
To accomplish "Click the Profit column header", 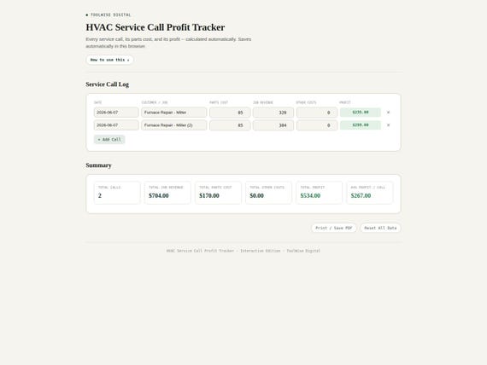I will (345, 102).
